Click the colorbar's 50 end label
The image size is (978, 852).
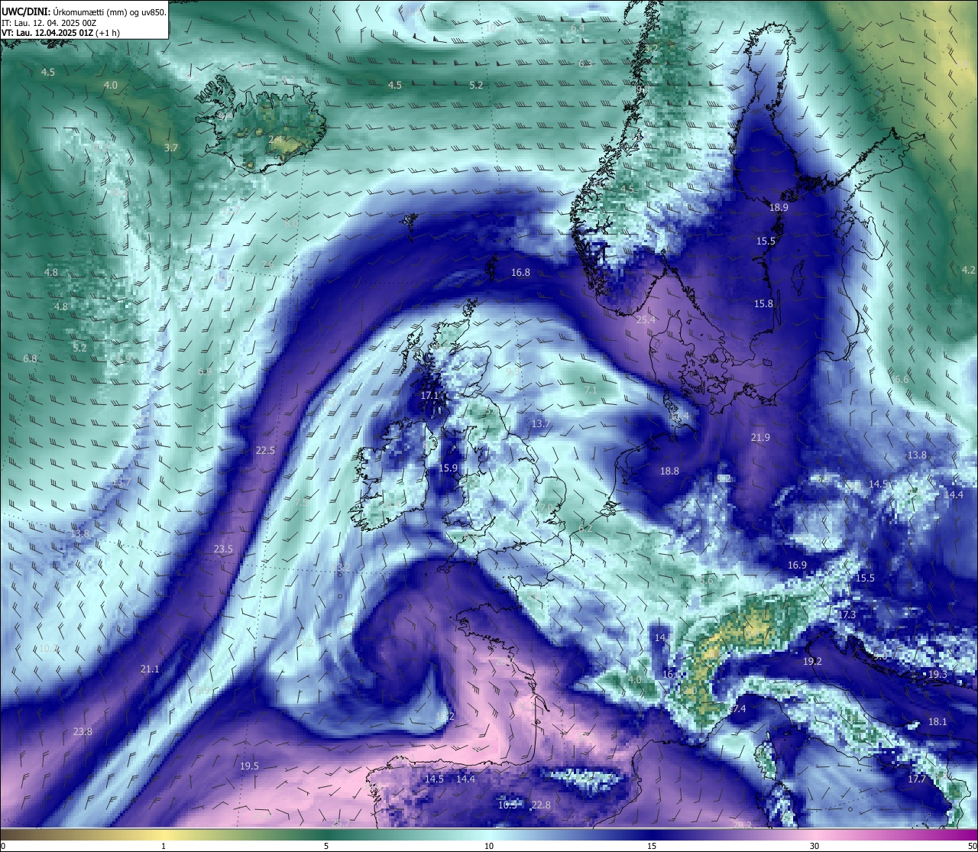pyautogui.click(x=972, y=846)
